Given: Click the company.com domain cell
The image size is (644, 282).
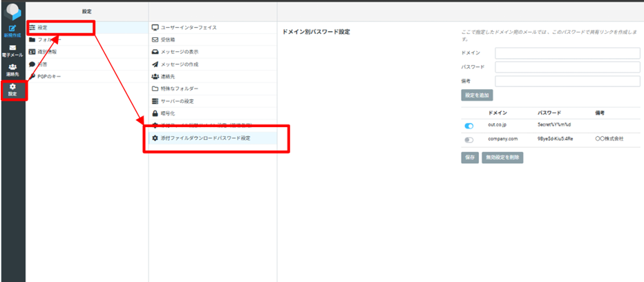Looking at the screenshot, I should click(x=502, y=139).
